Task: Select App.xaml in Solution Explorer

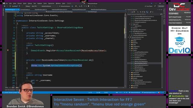Action: coord(136,24)
